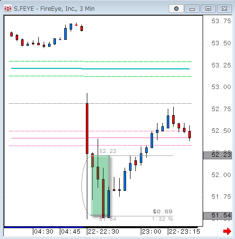The width and height of the screenshot is (235, 239).
Task: Maximize the S.FEYE chart window
Action: click(208, 8)
